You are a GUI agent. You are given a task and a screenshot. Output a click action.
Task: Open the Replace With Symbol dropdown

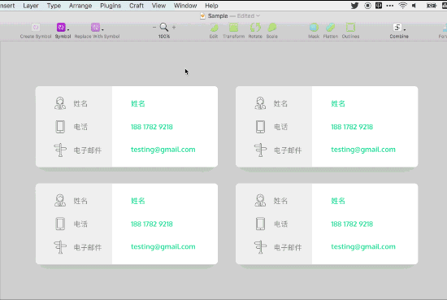tap(102, 29)
